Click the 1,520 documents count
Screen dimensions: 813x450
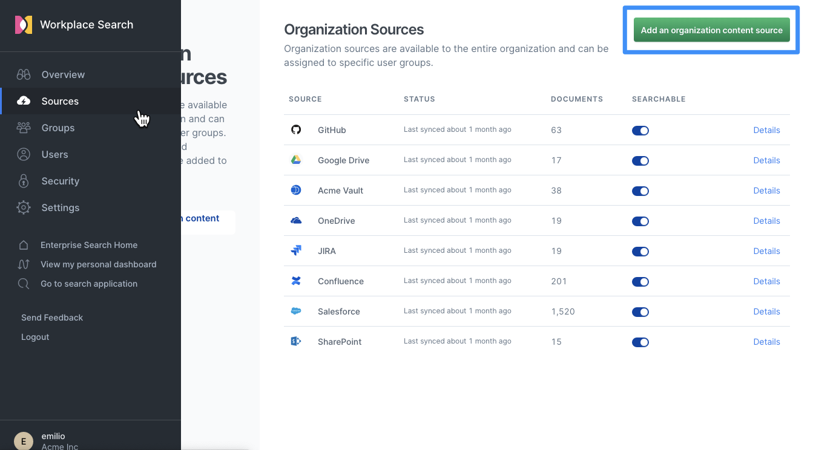563,311
